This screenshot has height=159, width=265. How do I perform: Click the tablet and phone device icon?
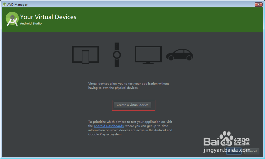86,55
